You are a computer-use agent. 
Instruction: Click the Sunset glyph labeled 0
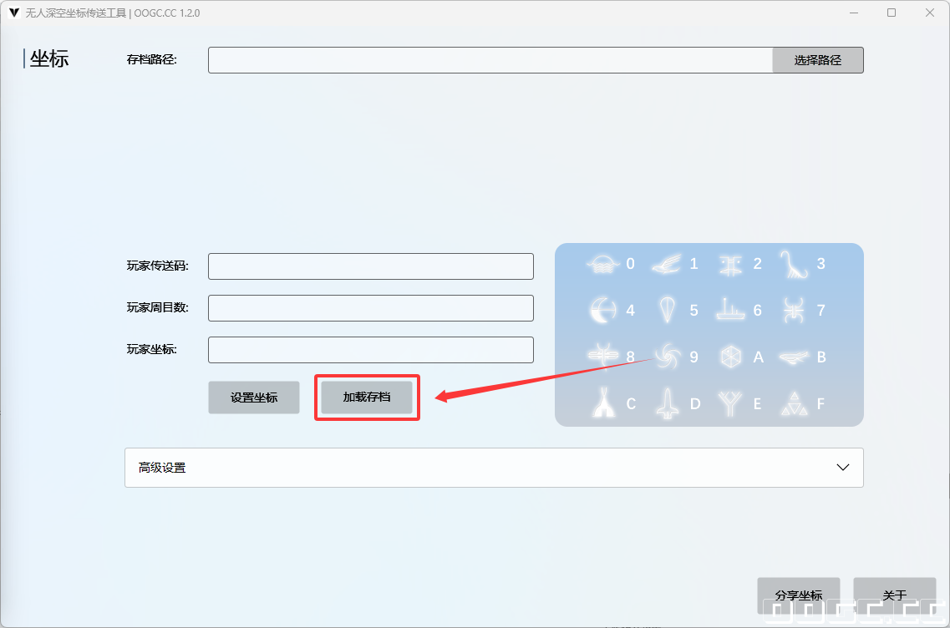tap(602, 264)
